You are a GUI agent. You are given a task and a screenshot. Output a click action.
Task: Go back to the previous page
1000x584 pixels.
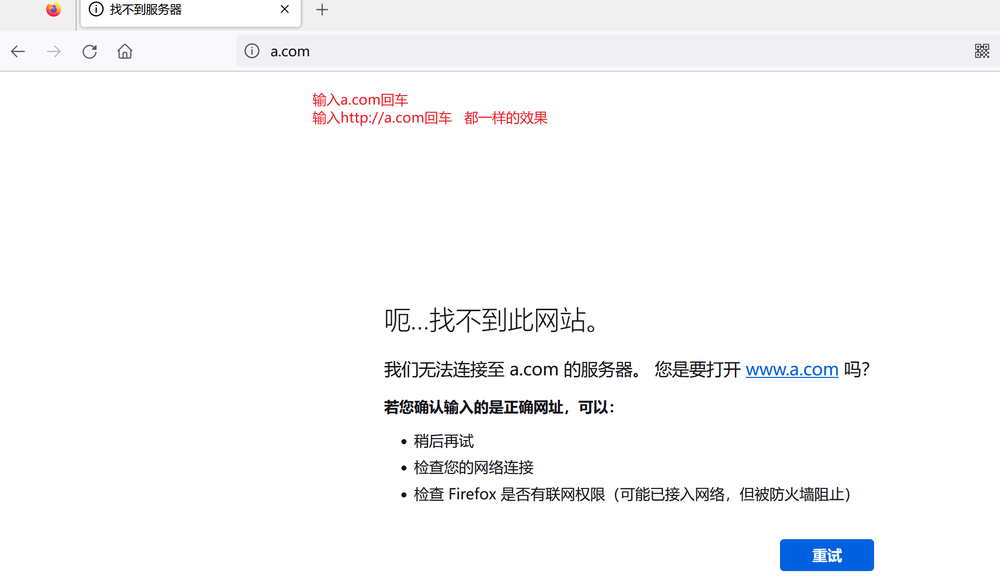pos(18,51)
